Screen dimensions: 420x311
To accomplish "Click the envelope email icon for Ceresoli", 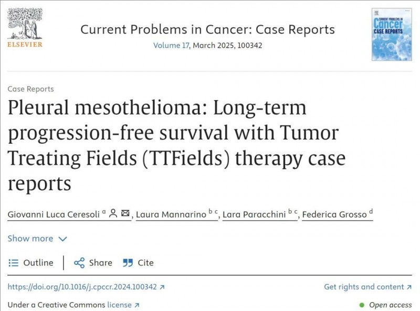I will (125, 213).
